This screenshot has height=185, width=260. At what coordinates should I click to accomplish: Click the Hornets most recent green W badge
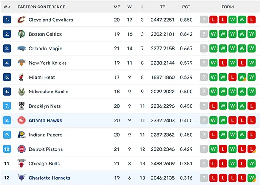251,178
